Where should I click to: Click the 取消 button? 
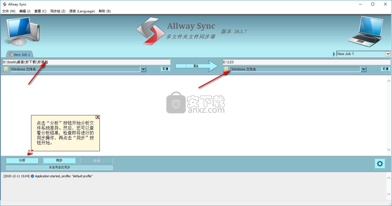point(96,161)
